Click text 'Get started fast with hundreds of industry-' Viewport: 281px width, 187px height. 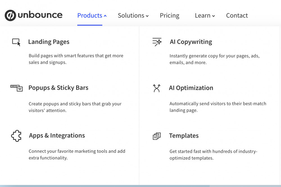214,152
